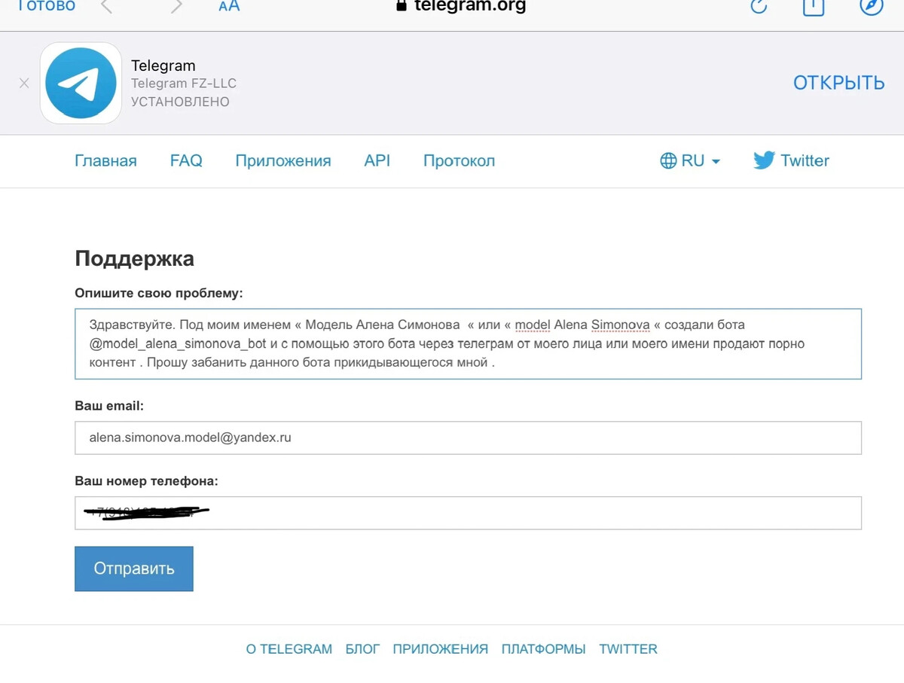
Task: Open the FAQ page
Action: pyautogui.click(x=186, y=160)
